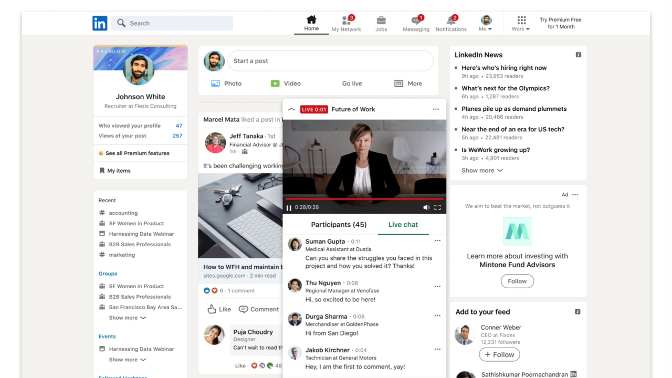This screenshot has width=672, height=378.
Task: View Who viewed your profile stats
Action: 140,126
